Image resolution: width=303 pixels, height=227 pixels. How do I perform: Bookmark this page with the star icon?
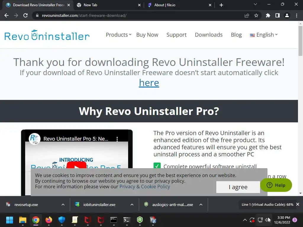coord(256,15)
